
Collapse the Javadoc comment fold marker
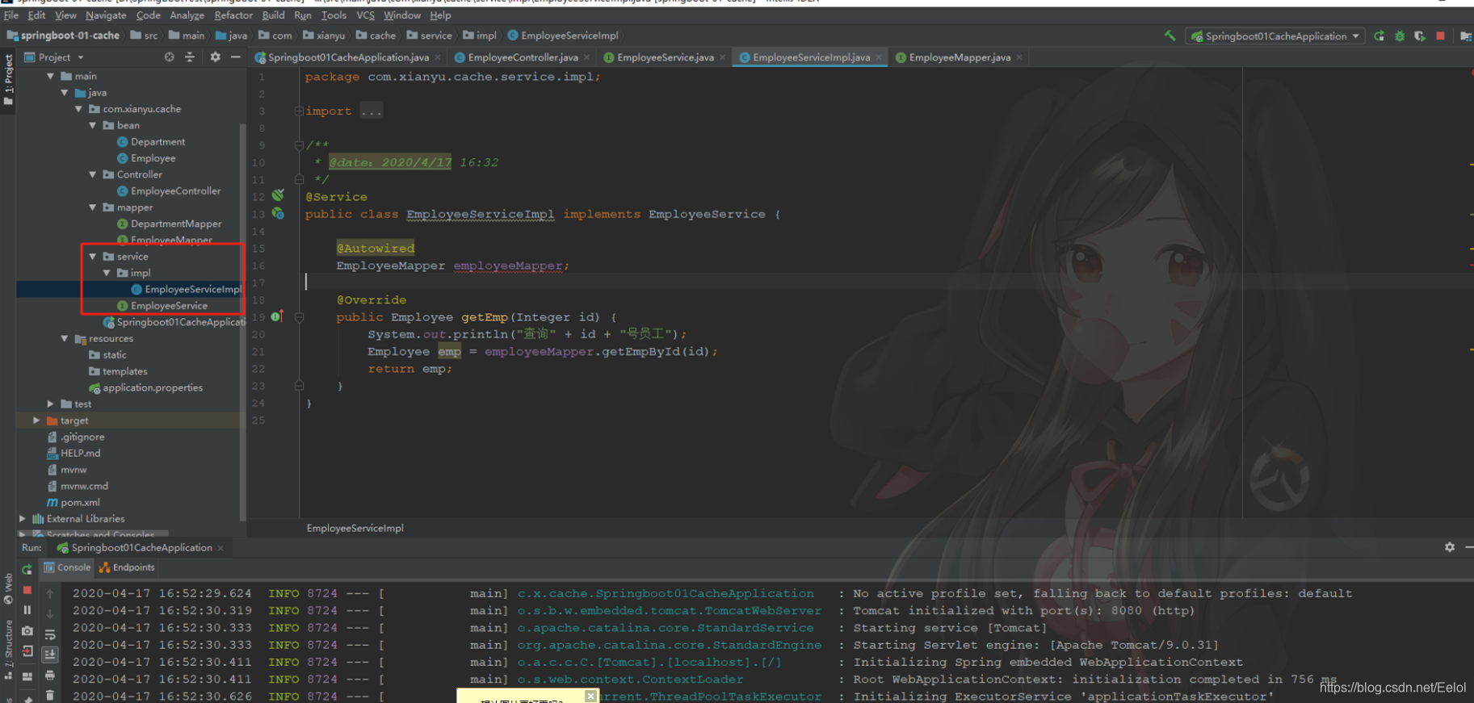[299, 145]
